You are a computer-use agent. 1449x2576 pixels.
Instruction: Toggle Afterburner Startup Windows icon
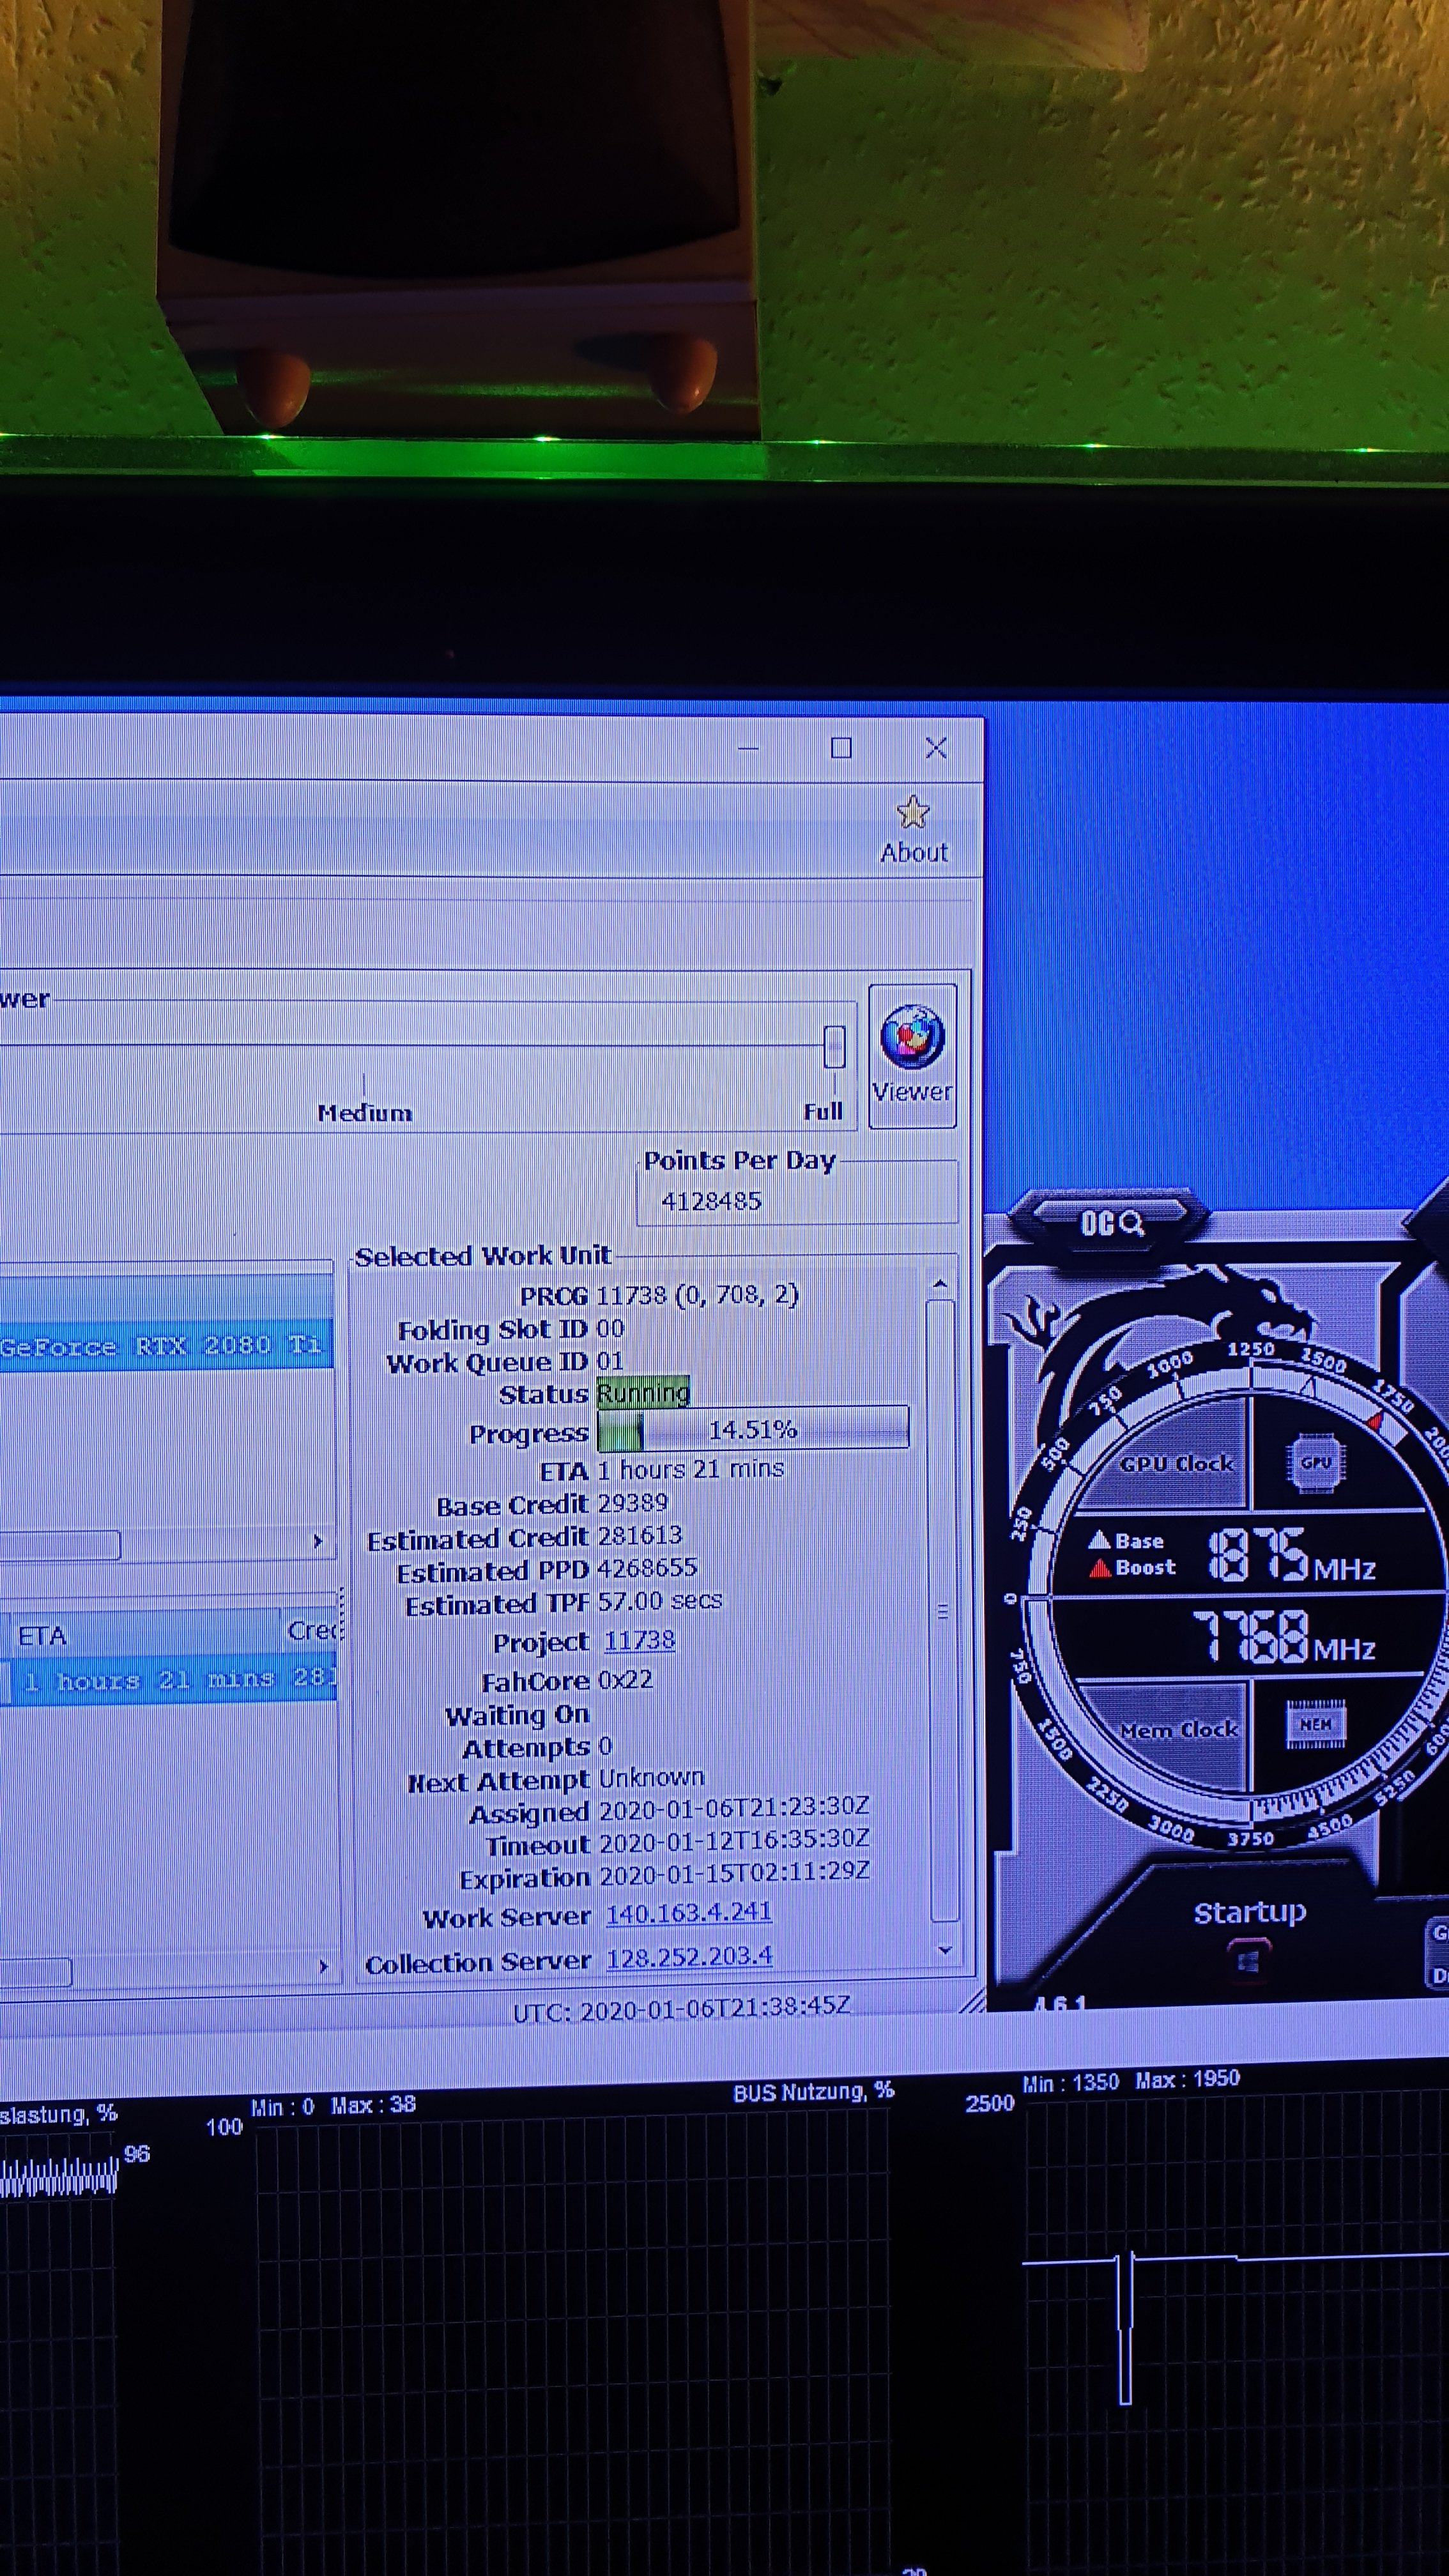(1248, 1962)
